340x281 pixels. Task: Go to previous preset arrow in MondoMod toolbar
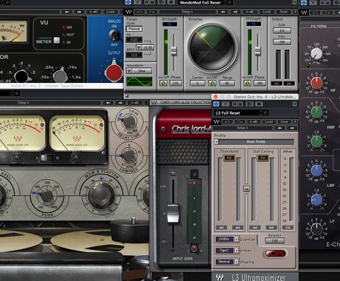(x=223, y=12)
